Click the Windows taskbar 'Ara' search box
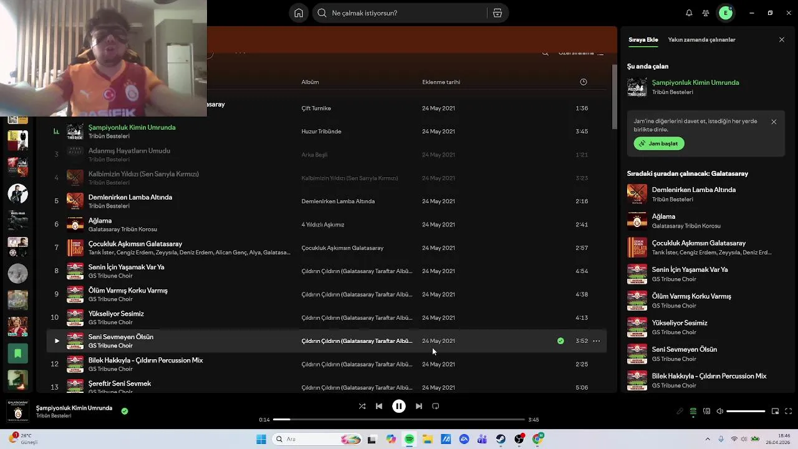 316,439
